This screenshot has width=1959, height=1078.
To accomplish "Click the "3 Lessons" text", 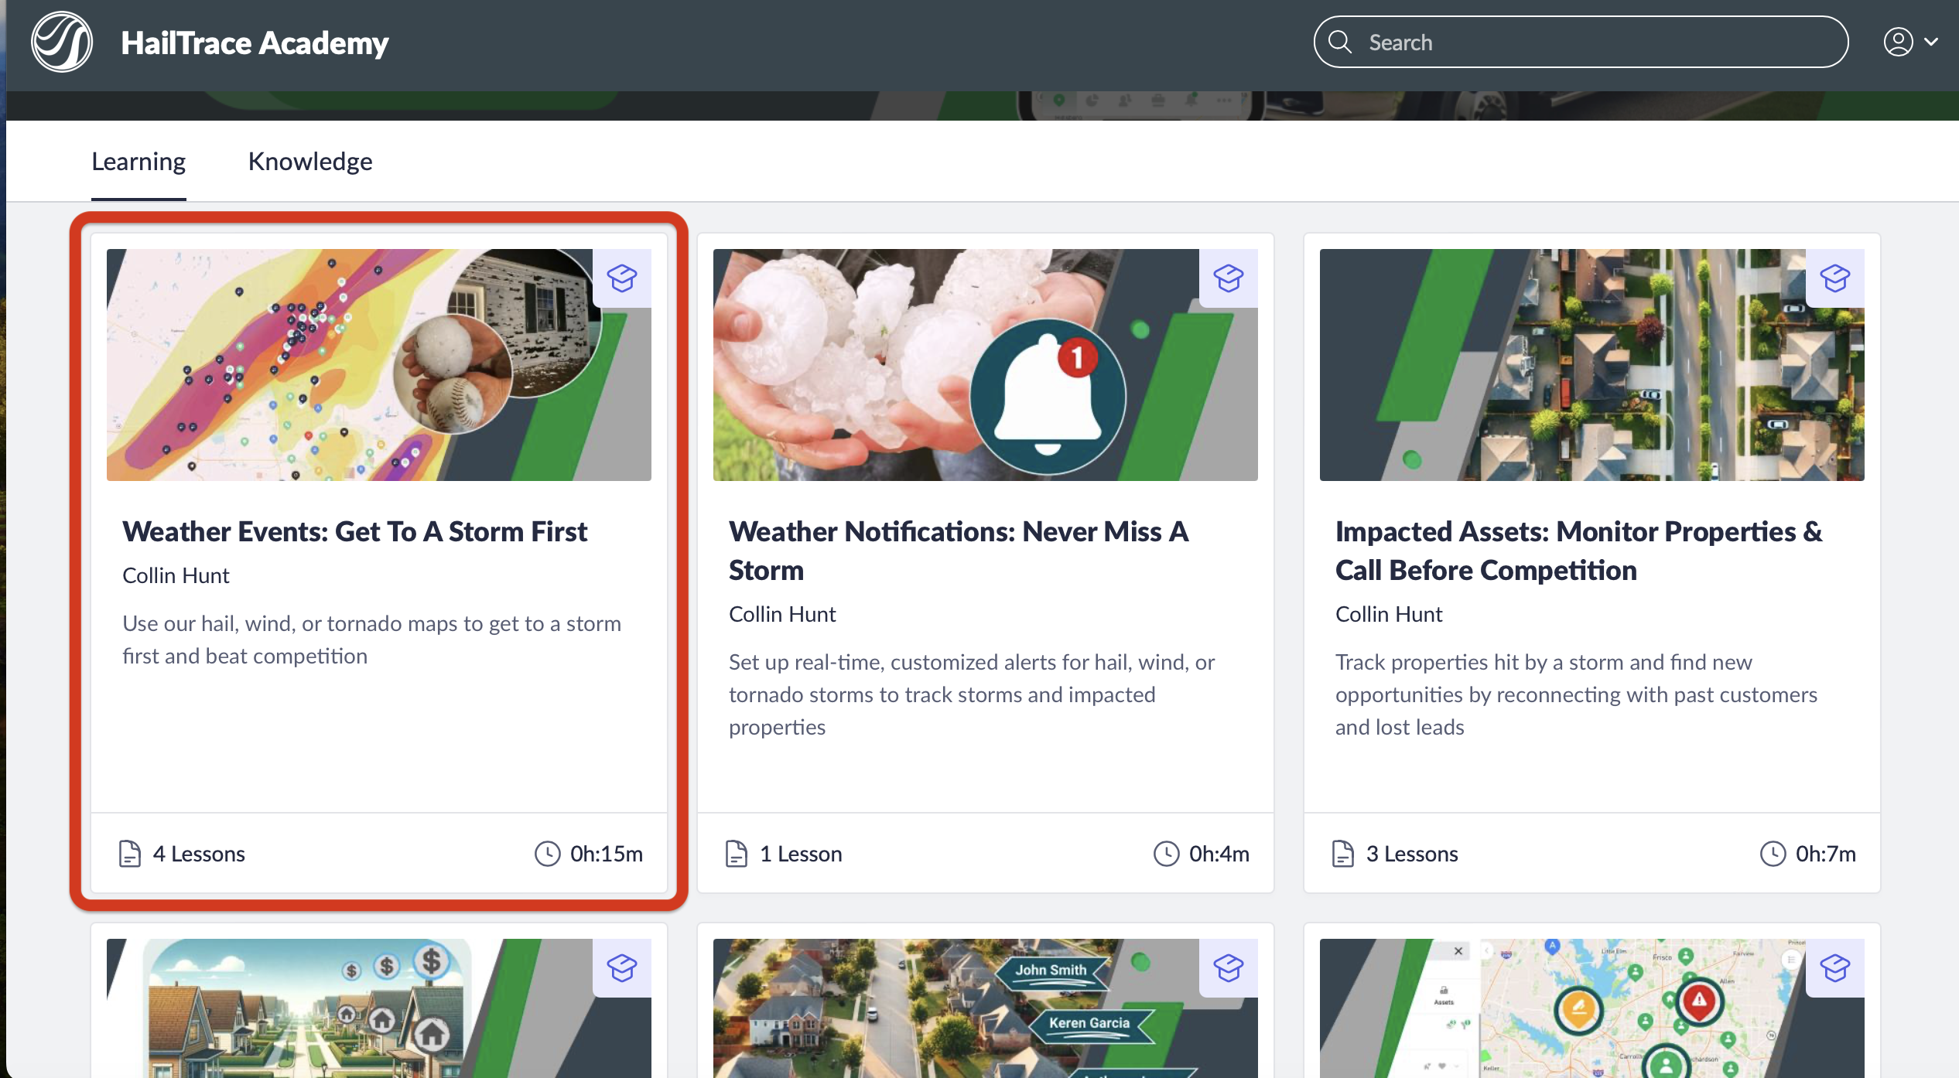I will [1412, 854].
